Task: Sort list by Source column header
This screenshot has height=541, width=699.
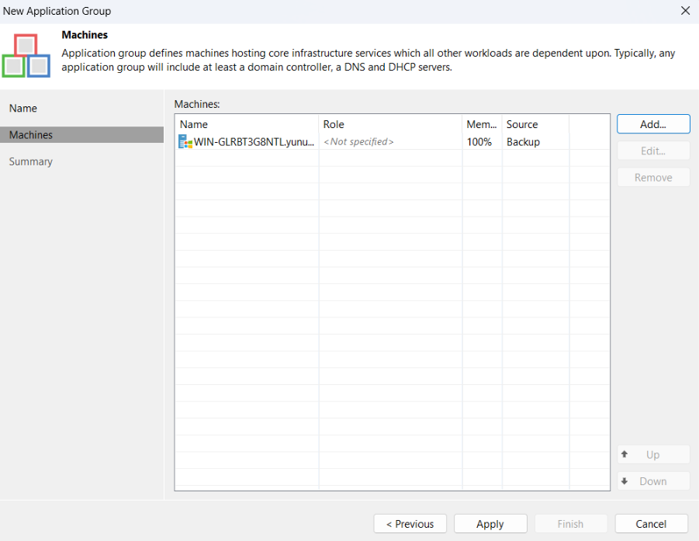Action: [522, 124]
